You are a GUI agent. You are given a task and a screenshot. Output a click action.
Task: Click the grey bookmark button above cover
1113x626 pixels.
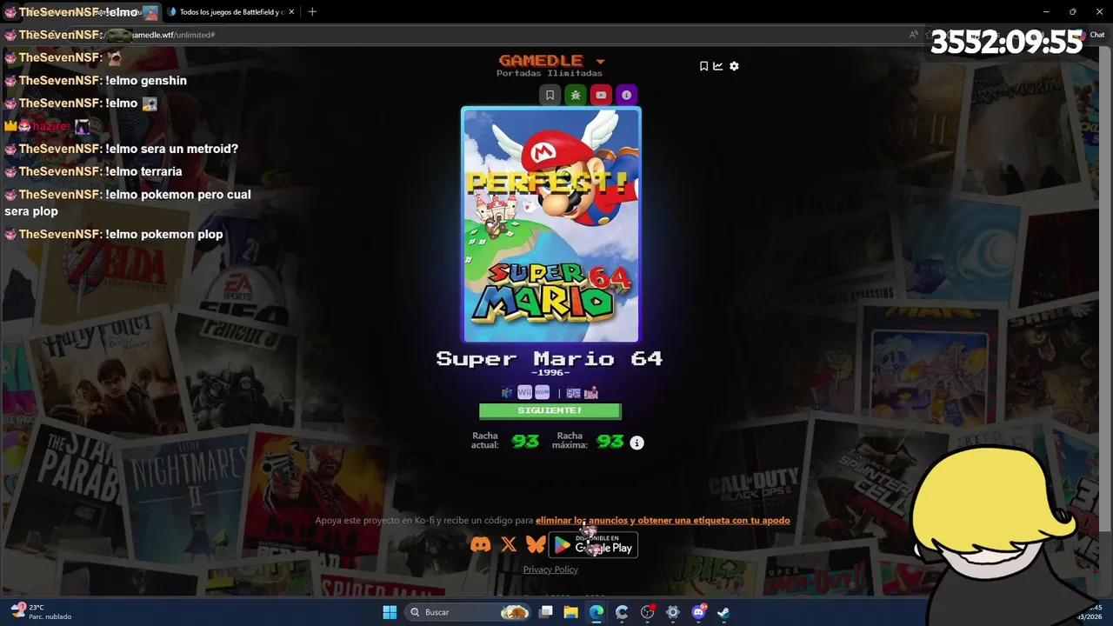tap(550, 95)
